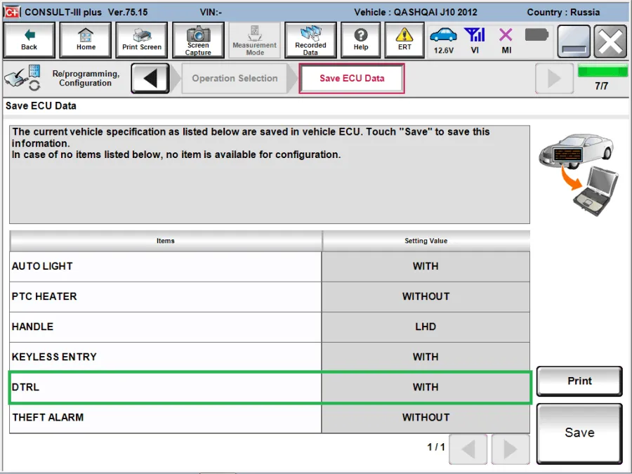Click PTC HEATER setting value WITHOUT
This screenshot has height=474, width=632.
click(426, 296)
